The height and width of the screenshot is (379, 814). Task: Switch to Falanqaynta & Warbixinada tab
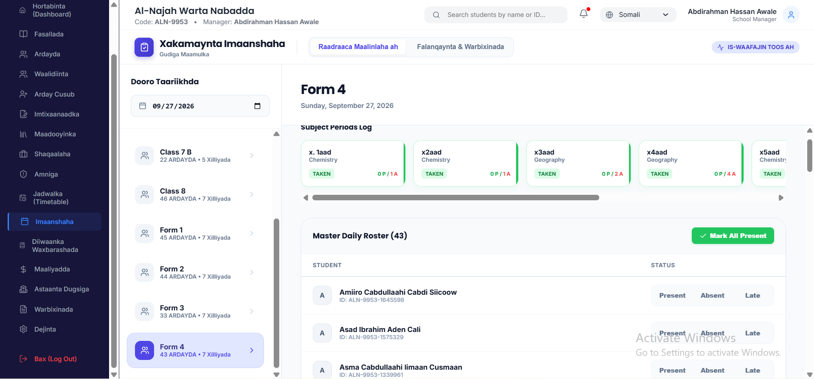[x=460, y=47]
